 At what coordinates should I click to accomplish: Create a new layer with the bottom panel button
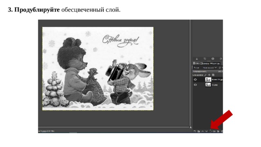[195, 131]
